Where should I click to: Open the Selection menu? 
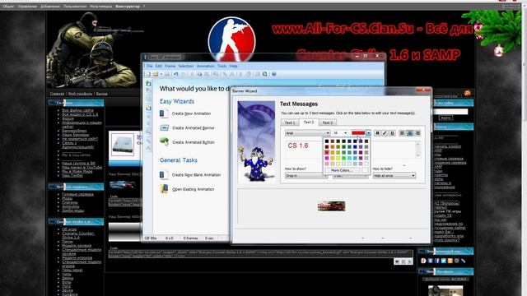coord(186,66)
